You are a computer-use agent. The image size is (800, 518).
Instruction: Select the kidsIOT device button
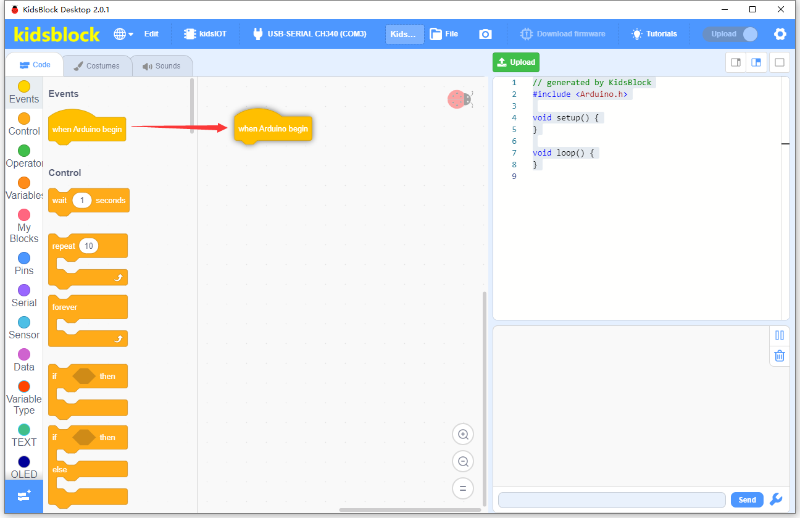pos(206,34)
